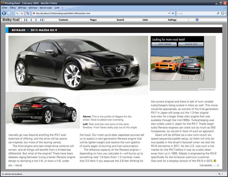Jump to first page of magazine
This screenshot has height=177, width=228.
tap(26, 20)
